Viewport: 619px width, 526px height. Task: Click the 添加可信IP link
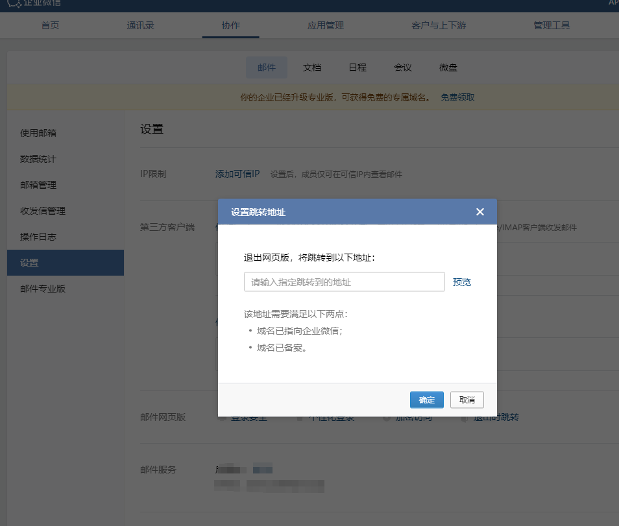coord(237,174)
